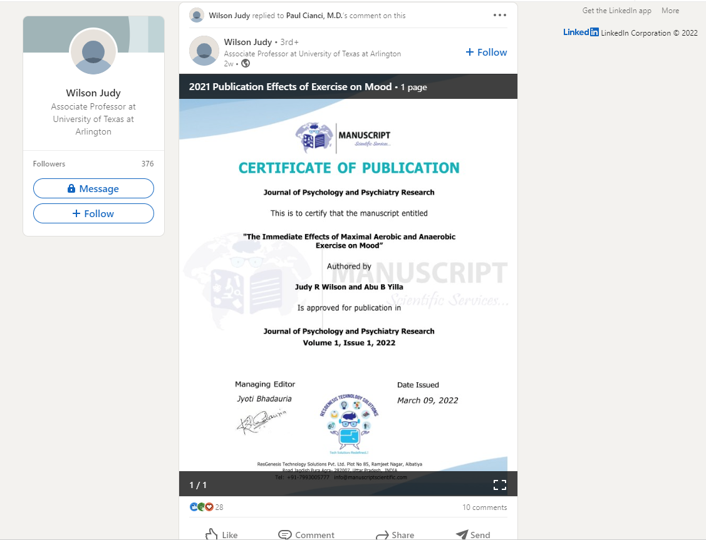The image size is (706, 540).
Task: Open Paul Cianci, M.D. profile link
Action: 314,15
